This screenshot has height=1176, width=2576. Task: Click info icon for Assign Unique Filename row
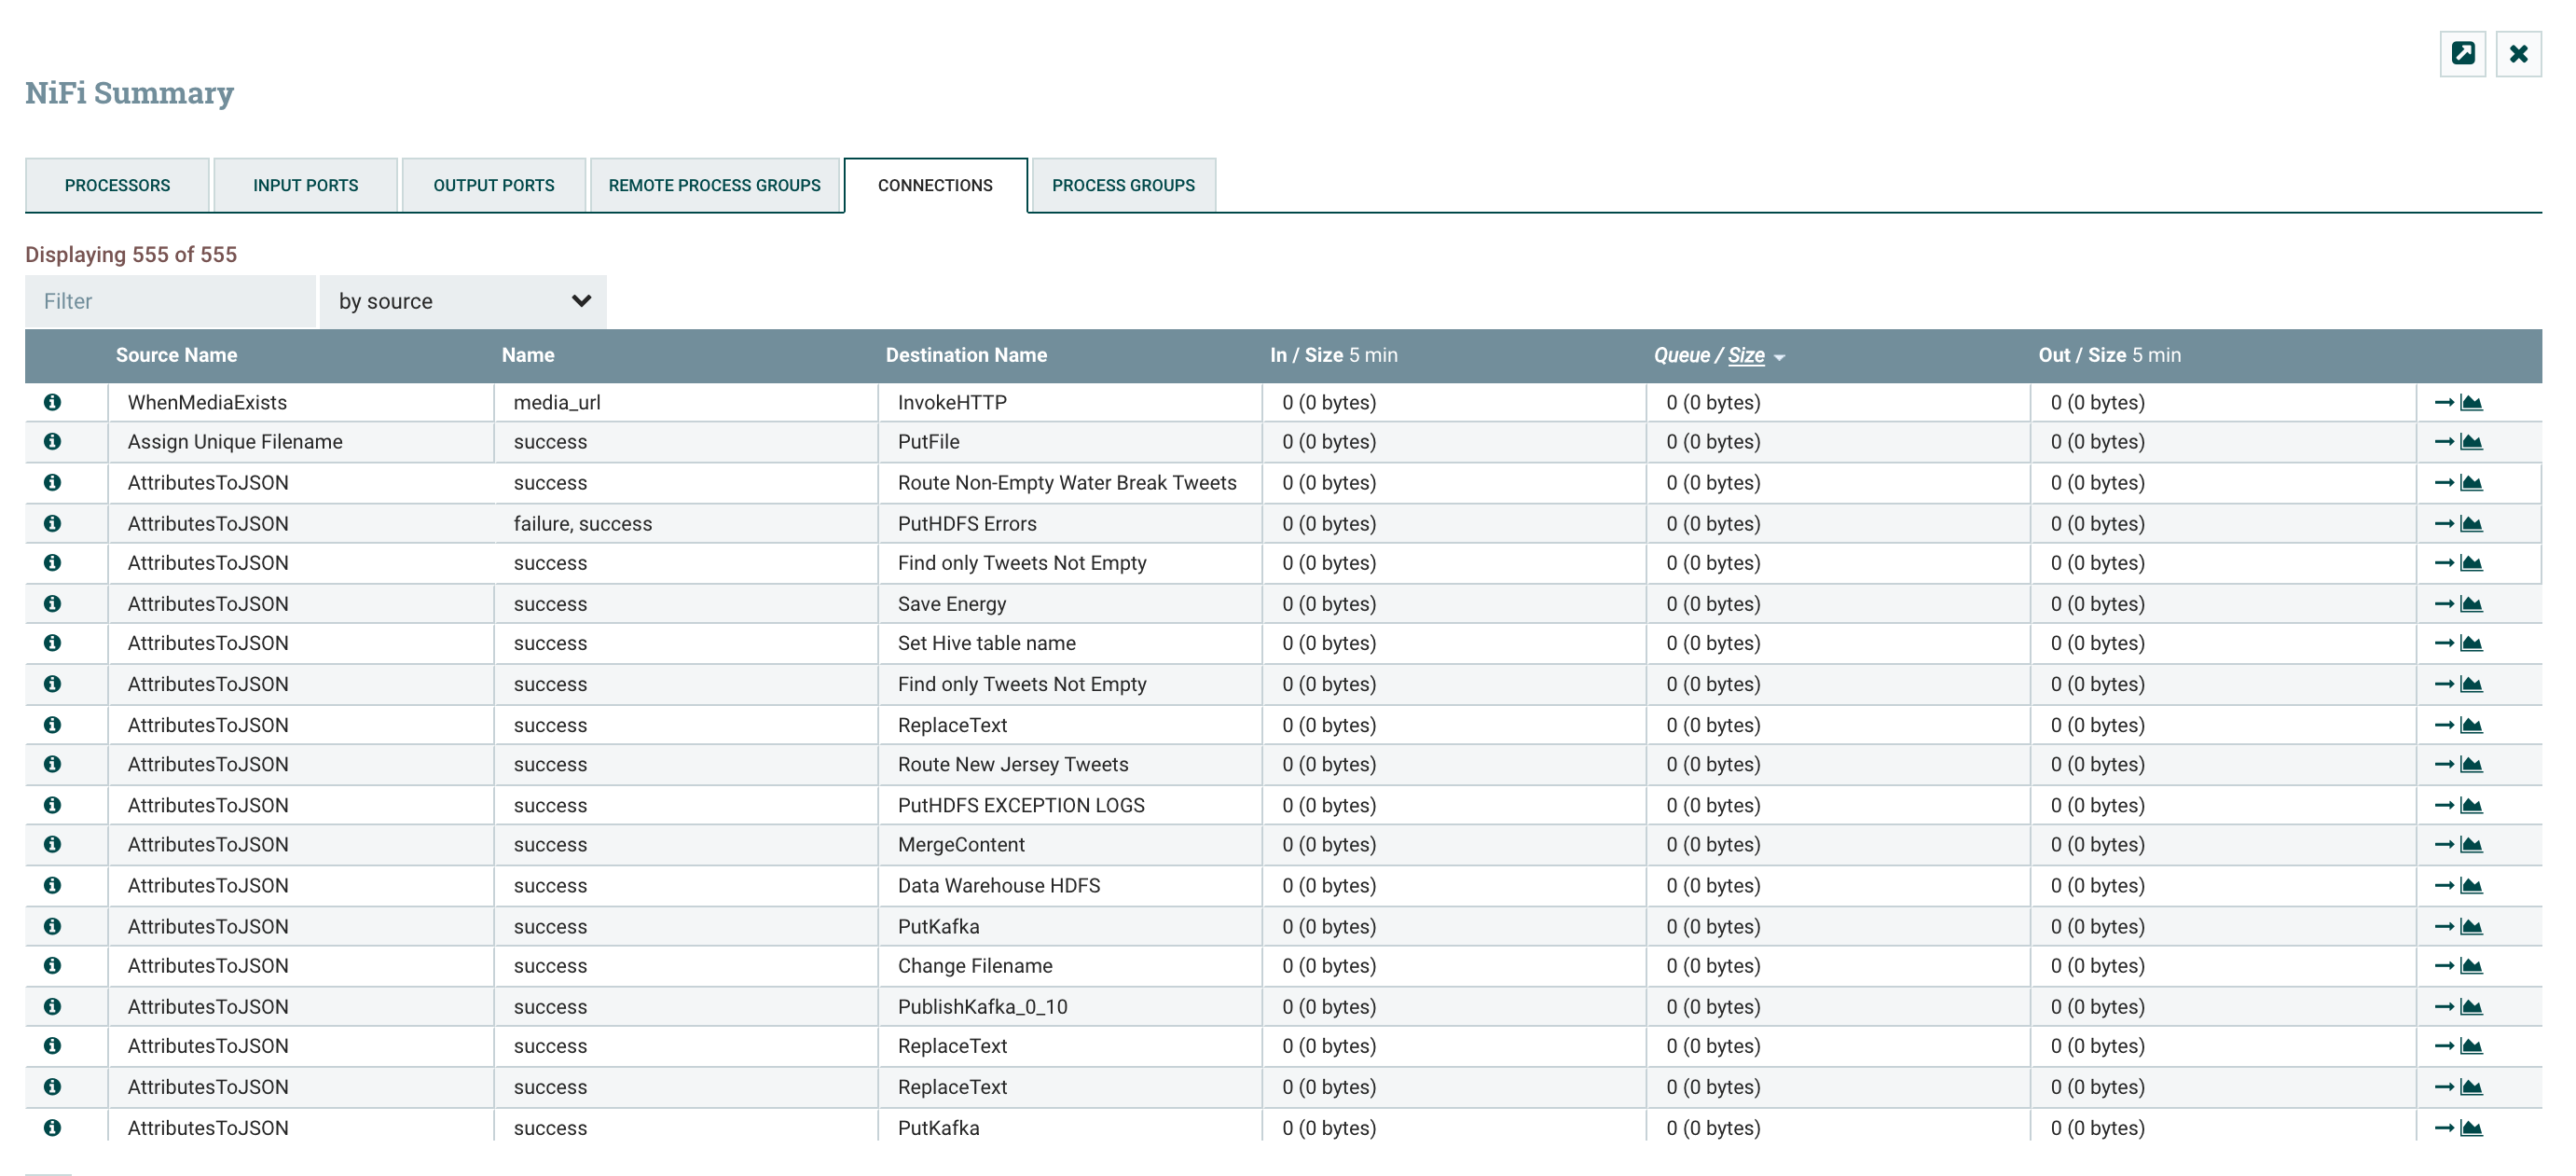coord(52,442)
